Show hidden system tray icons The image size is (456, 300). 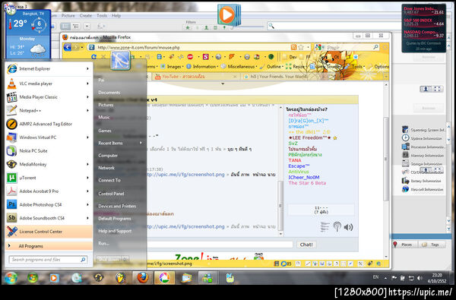[x=385, y=278]
